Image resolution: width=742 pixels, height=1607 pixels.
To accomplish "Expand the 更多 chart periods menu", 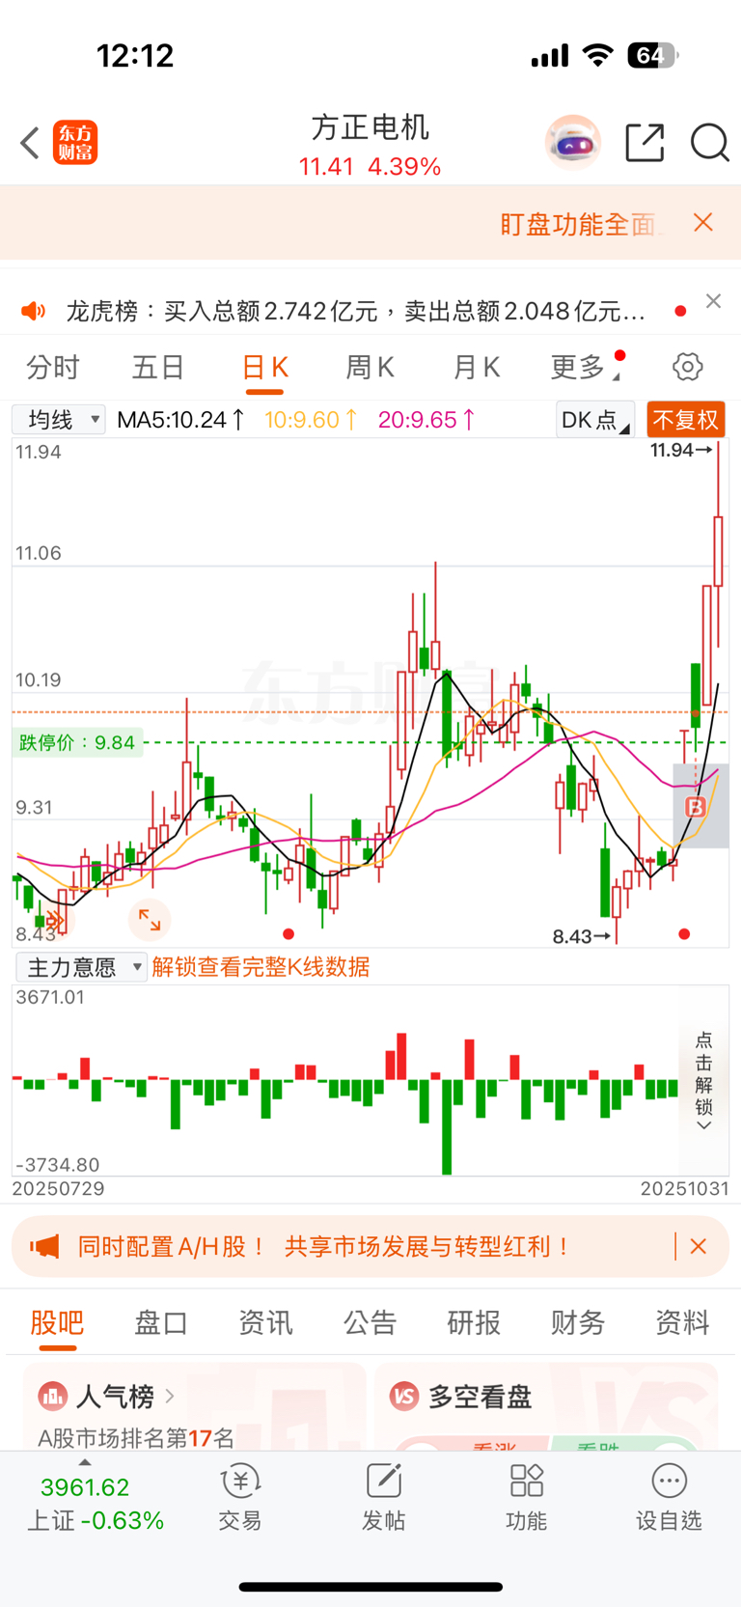I will pos(585,368).
